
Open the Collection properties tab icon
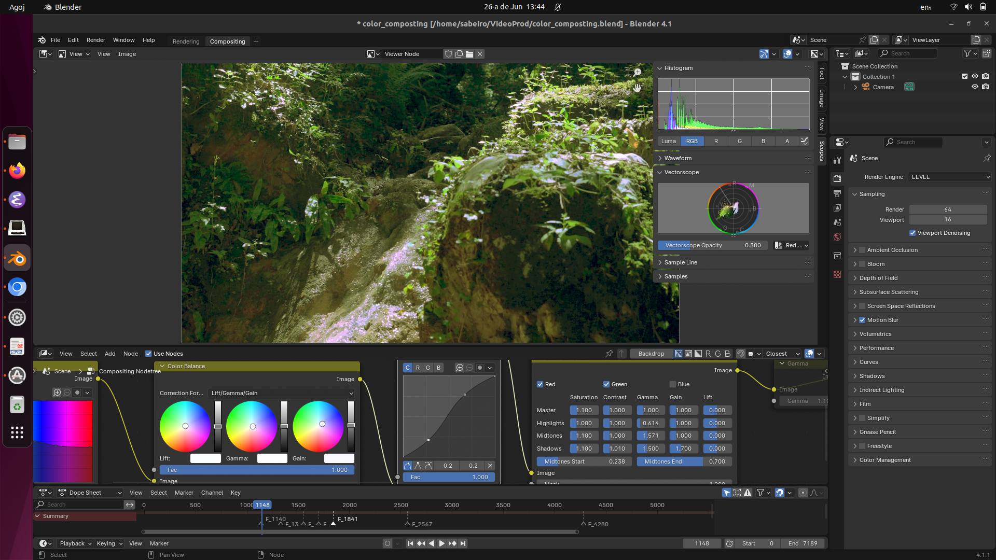click(x=837, y=256)
